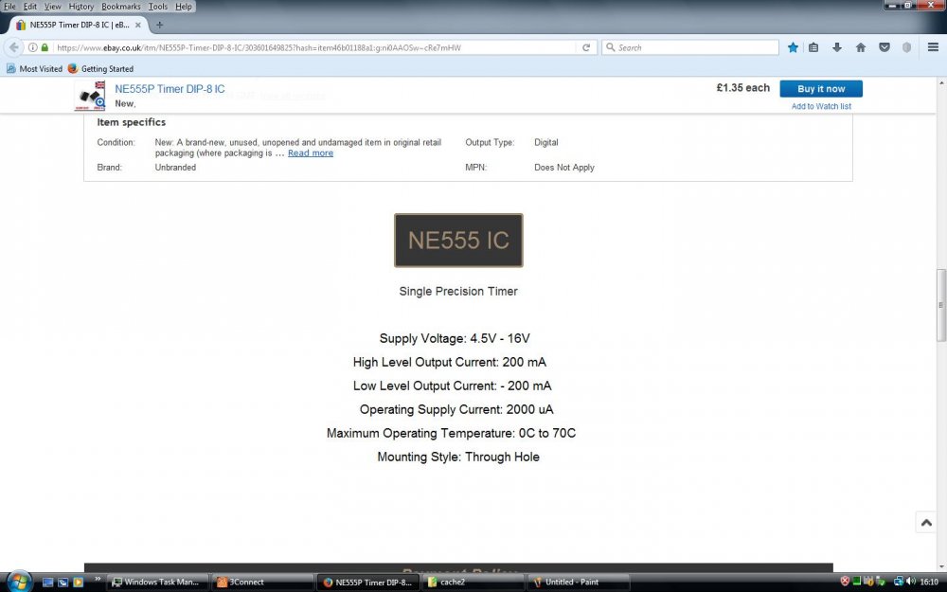Switch to the cache2 folder taskbar button

pyautogui.click(x=473, y=583)
